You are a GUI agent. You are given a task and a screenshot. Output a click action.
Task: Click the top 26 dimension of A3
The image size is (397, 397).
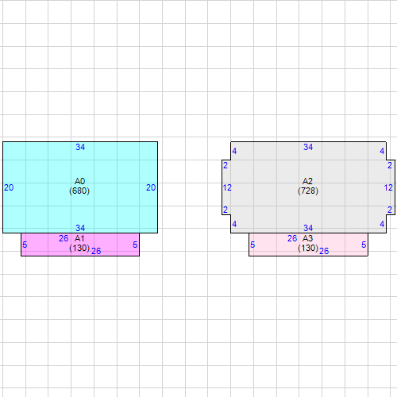(292, 238)
